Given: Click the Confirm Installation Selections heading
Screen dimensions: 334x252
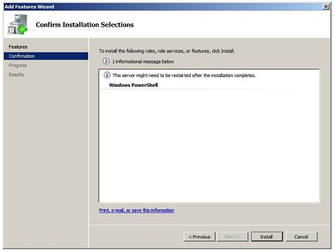Looking at the screenshot, I should [85, 25].
